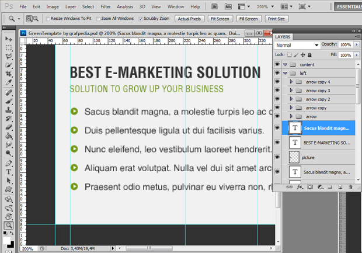Hide the arrow copy 3 group
The image size is (362, 253).
[x=277, y=91]
